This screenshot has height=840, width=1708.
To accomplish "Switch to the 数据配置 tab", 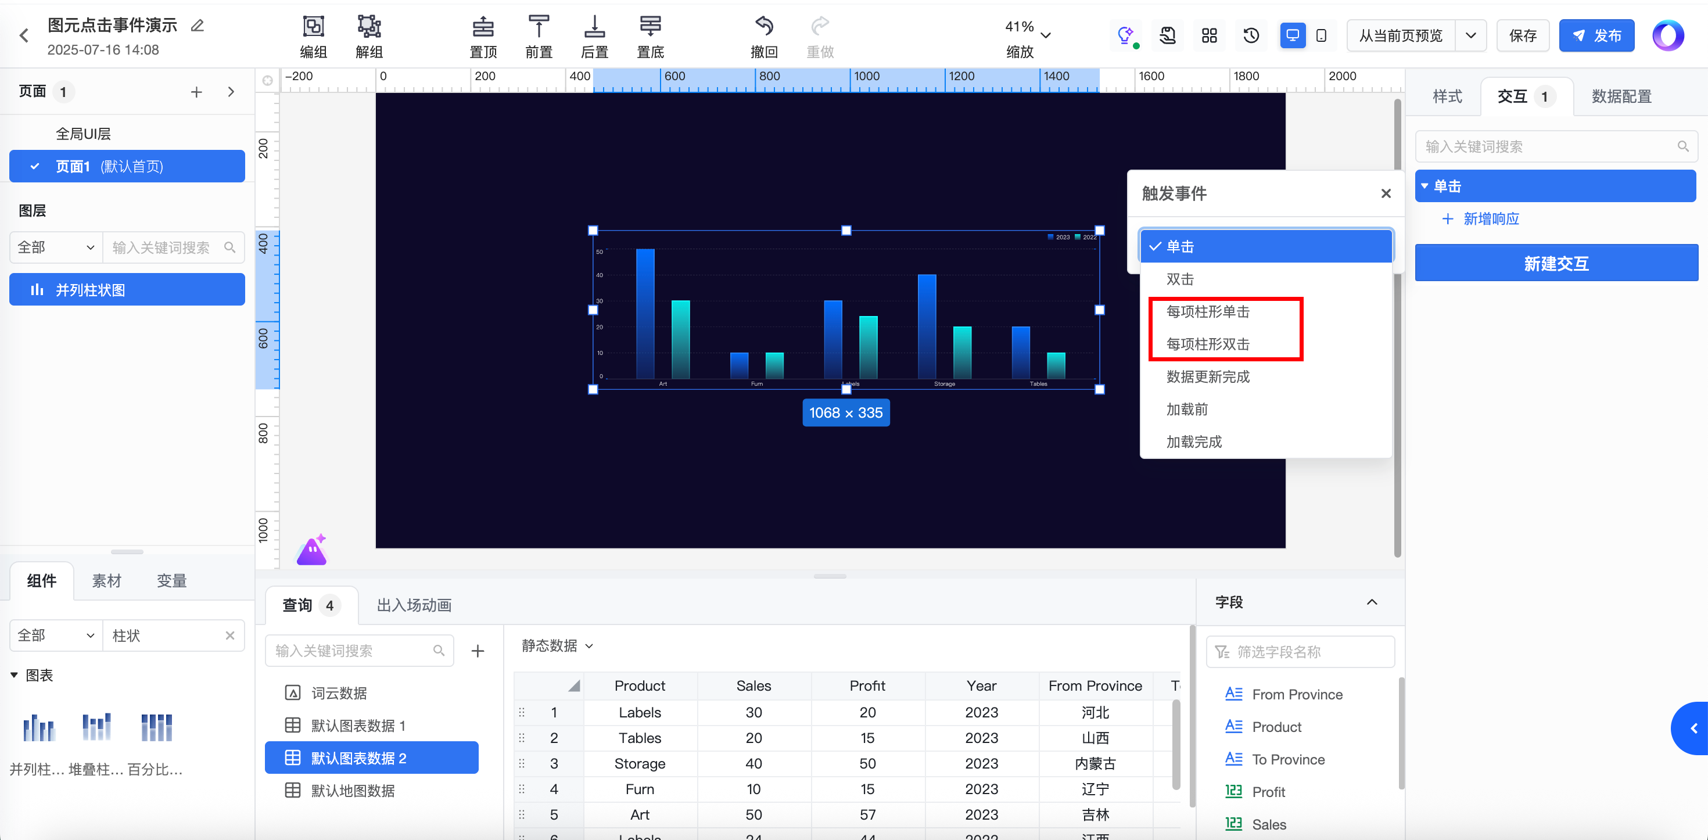I will click(1621, 97).
